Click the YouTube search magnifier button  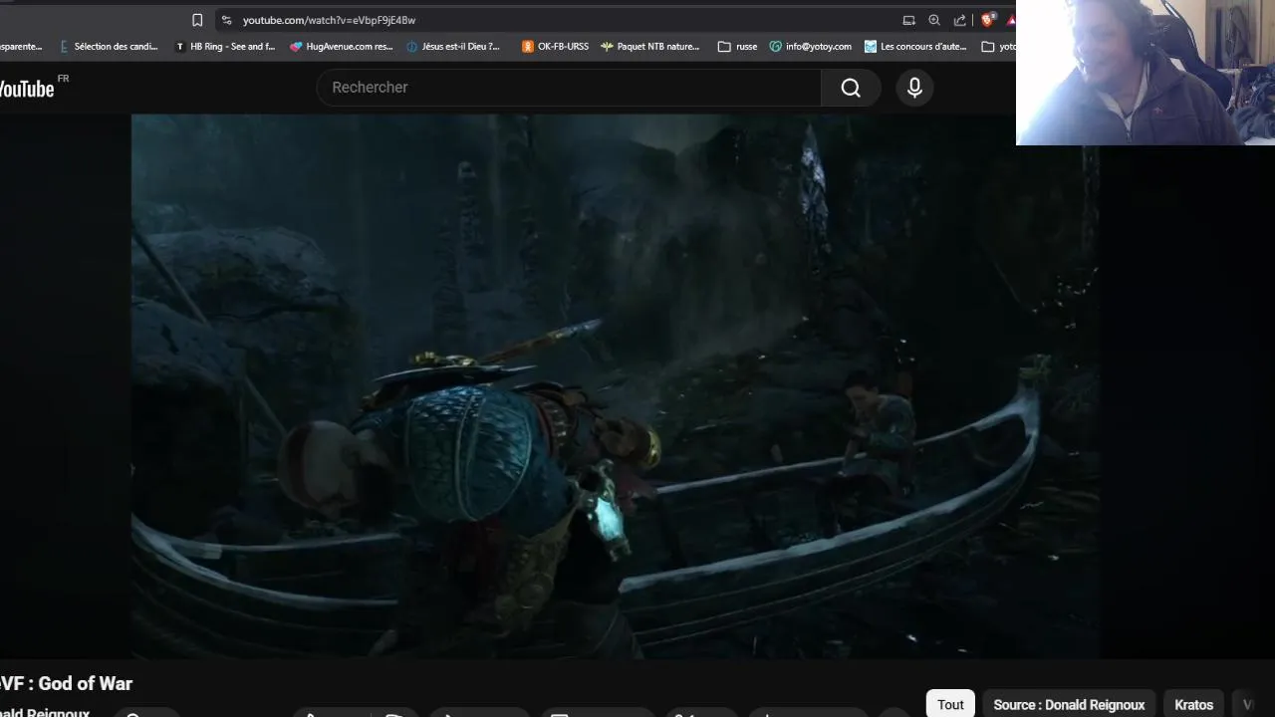[x=851, y=88]
